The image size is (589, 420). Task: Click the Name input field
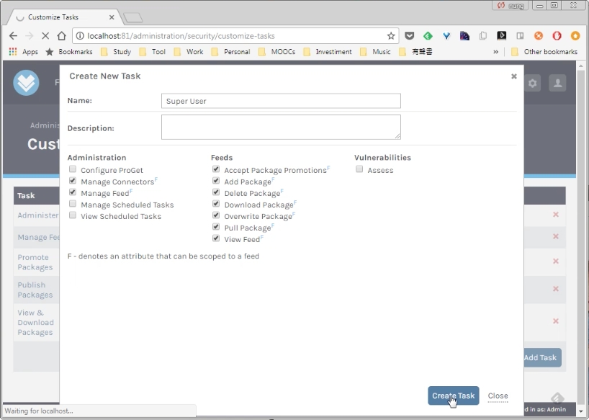point(281,101)
